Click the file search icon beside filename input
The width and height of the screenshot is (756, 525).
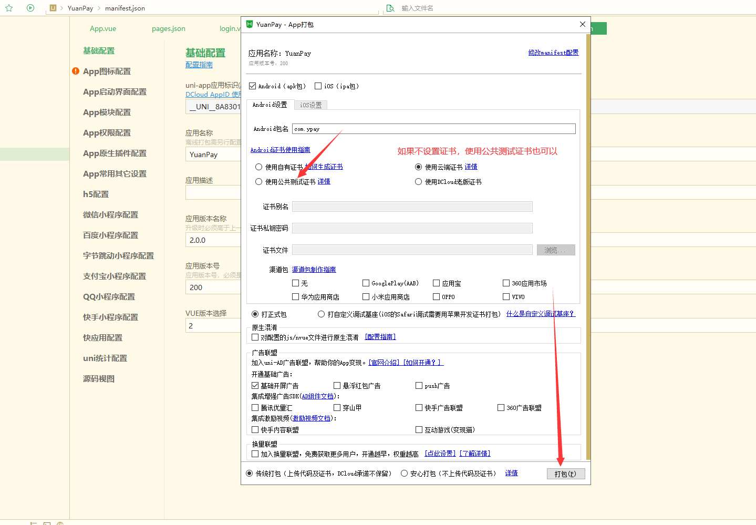(x=390, y=8)
